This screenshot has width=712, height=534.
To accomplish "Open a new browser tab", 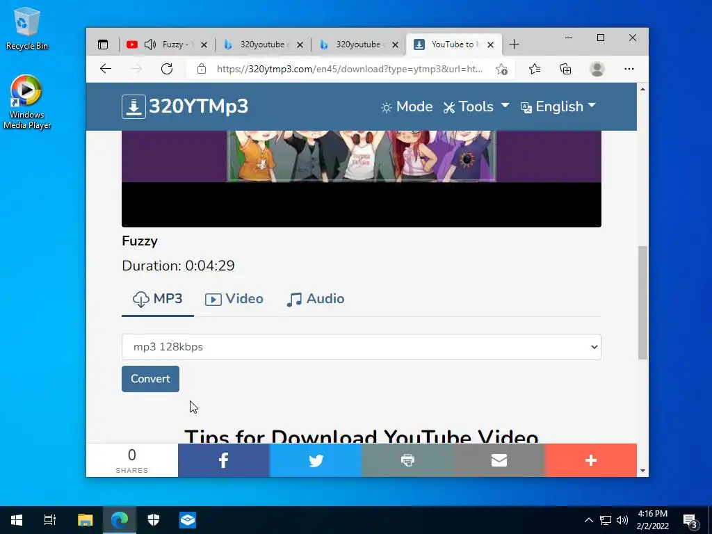I will (514, 44).
